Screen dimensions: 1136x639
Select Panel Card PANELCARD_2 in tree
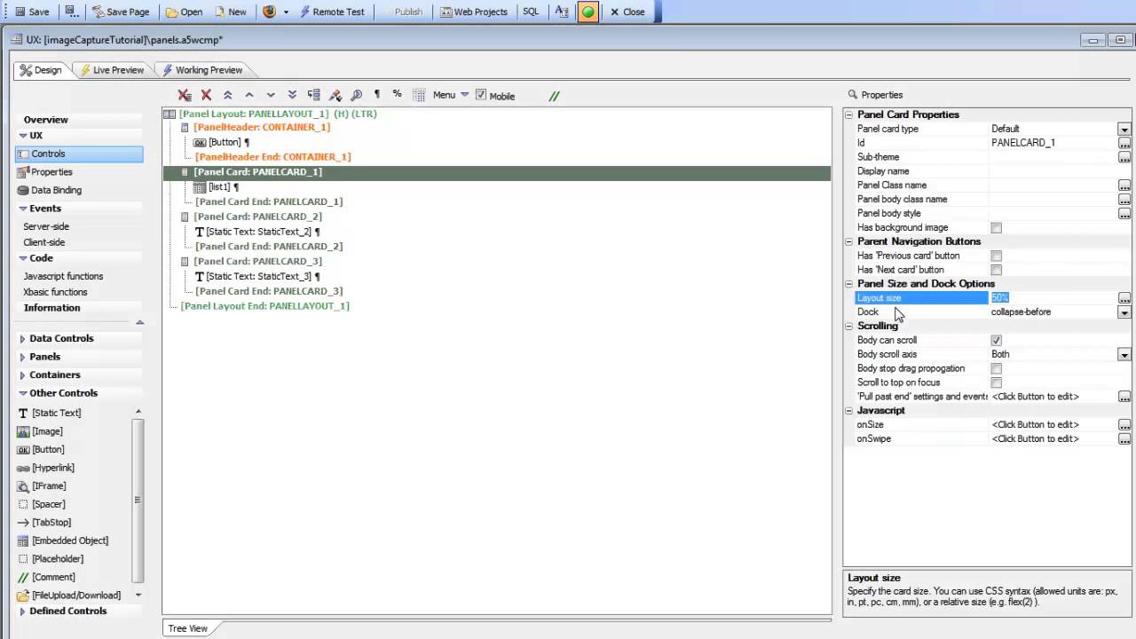pyautogui.click(x=257, y=217)
